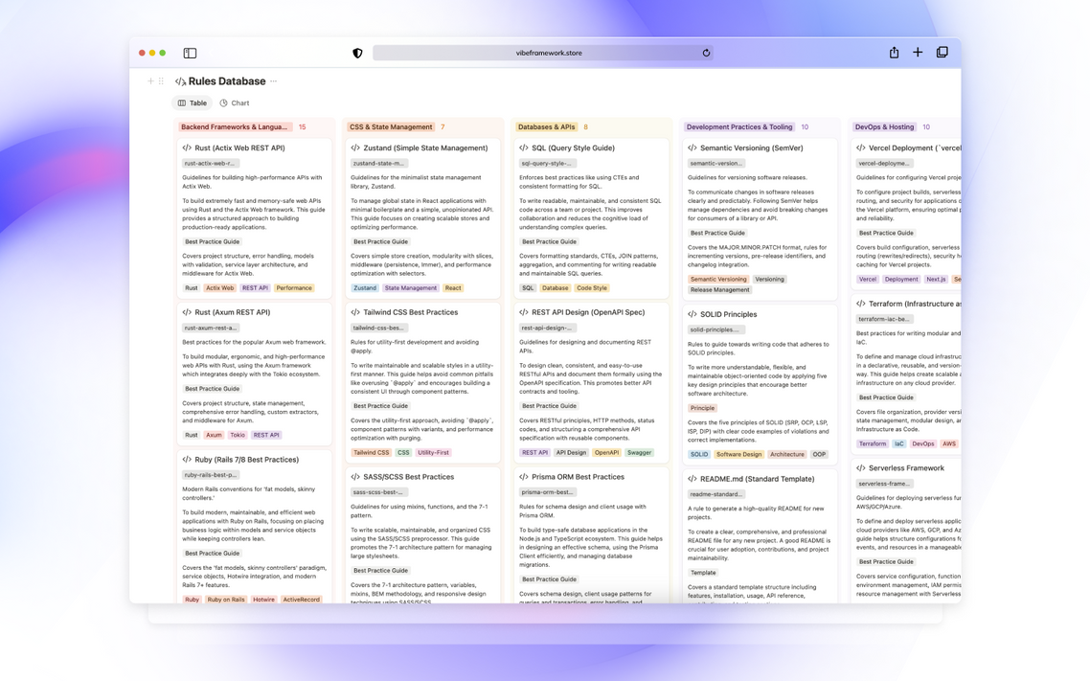Click the tailwind-css-bes... slug chip
The height and width of the screenshot is (681, 1090).
pos(377,329)
